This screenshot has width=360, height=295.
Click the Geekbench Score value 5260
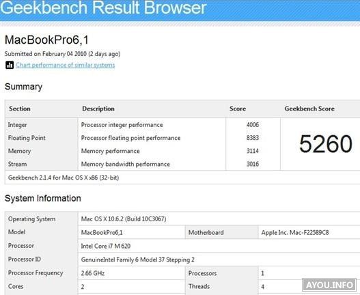(326, 144)
